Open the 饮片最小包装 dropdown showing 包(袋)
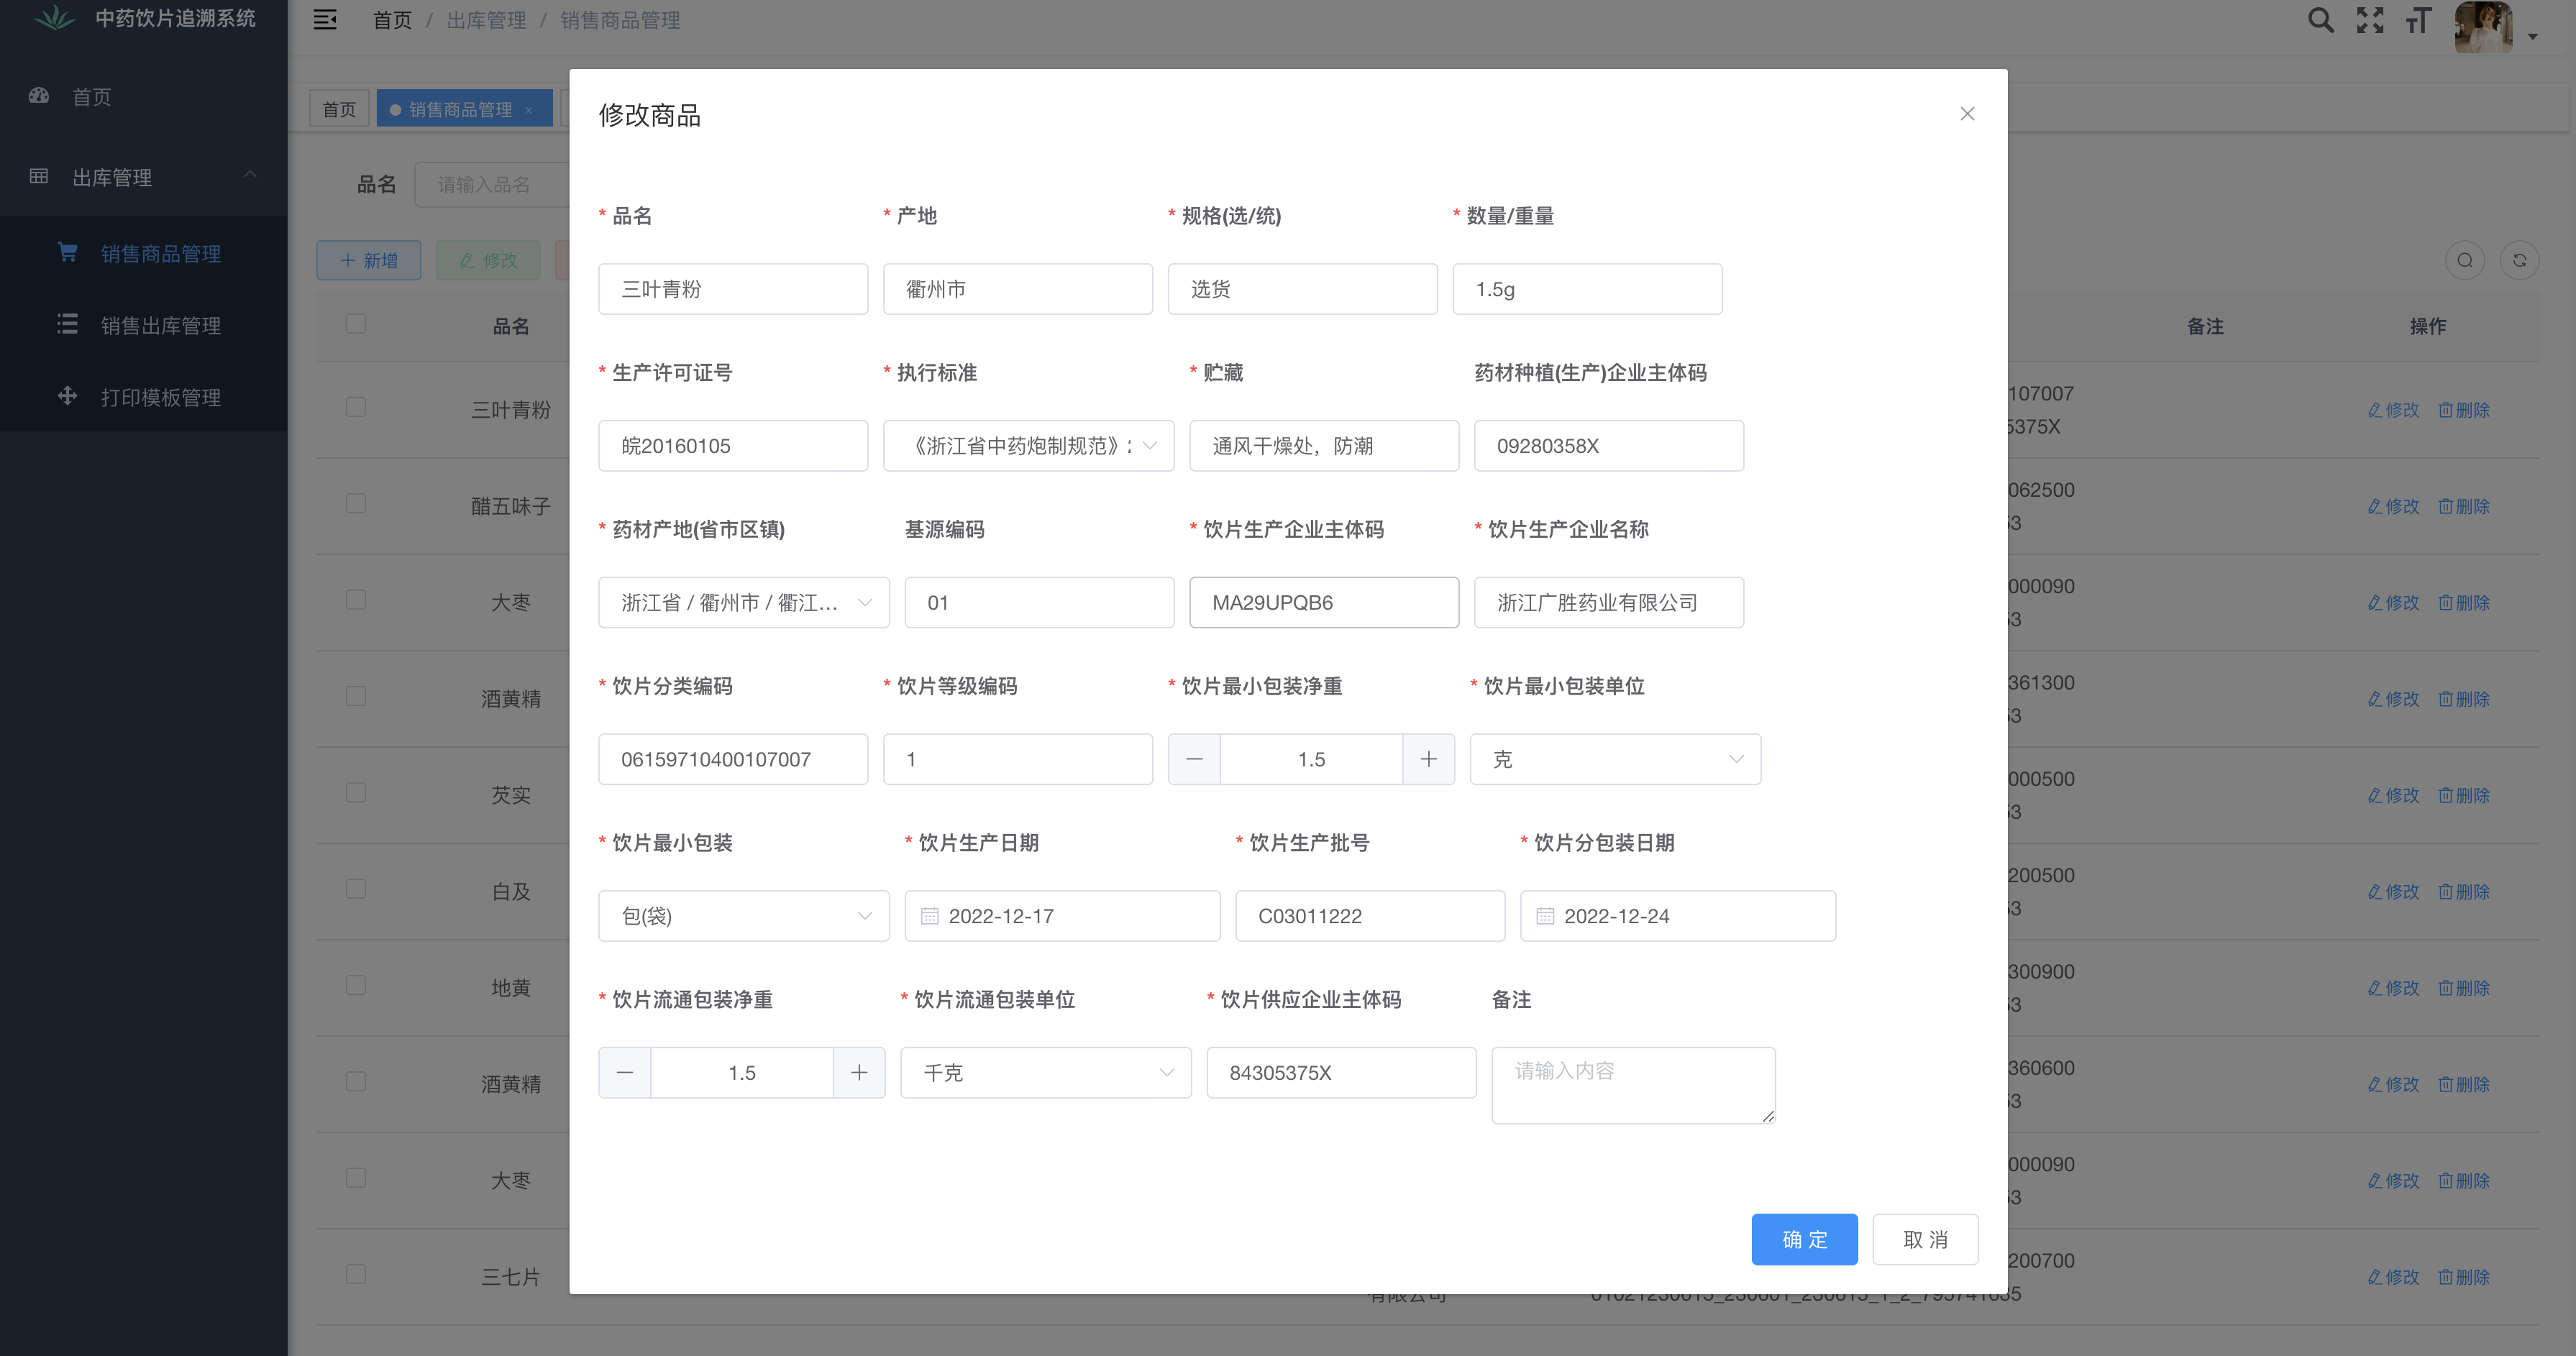 pyautogui.click(x=744, y=916)
